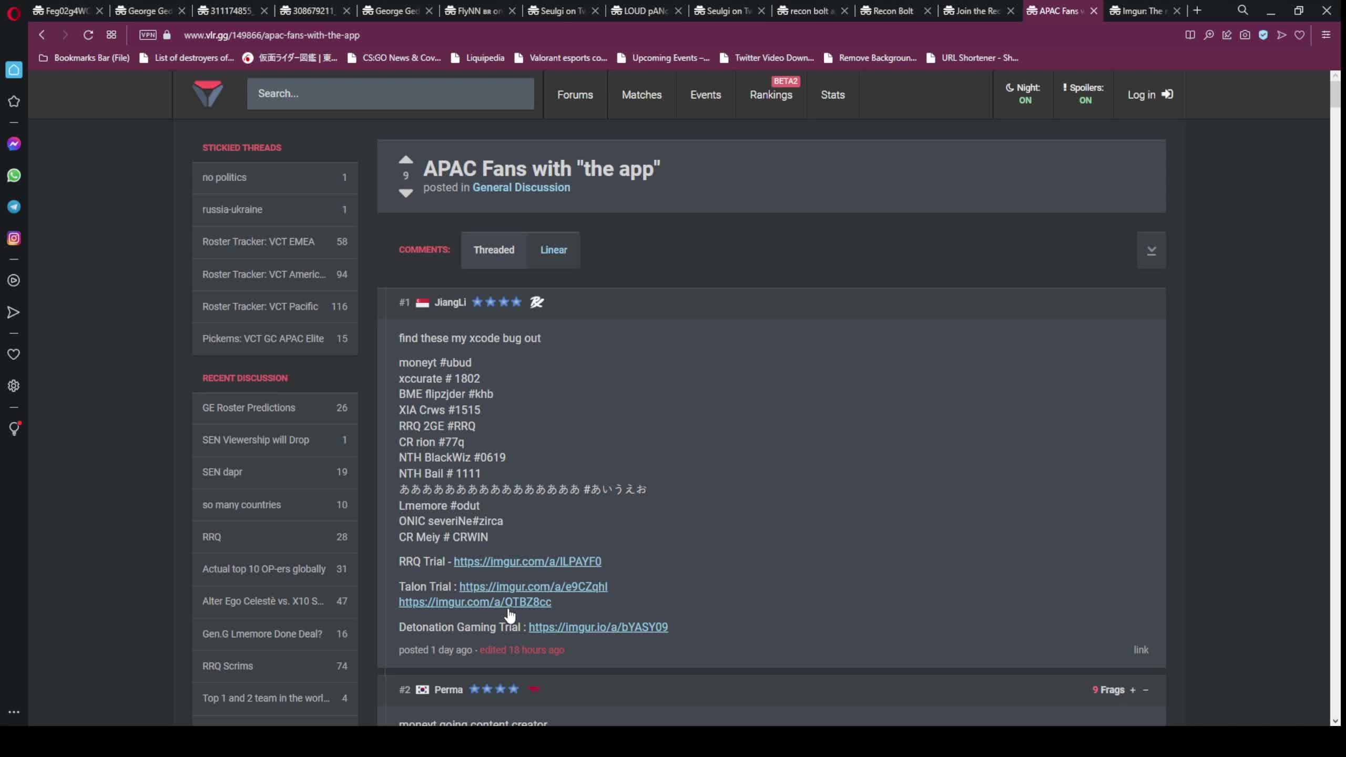
Task: Open WhatsApp in Opera sidebar
Action: (14, 175)
